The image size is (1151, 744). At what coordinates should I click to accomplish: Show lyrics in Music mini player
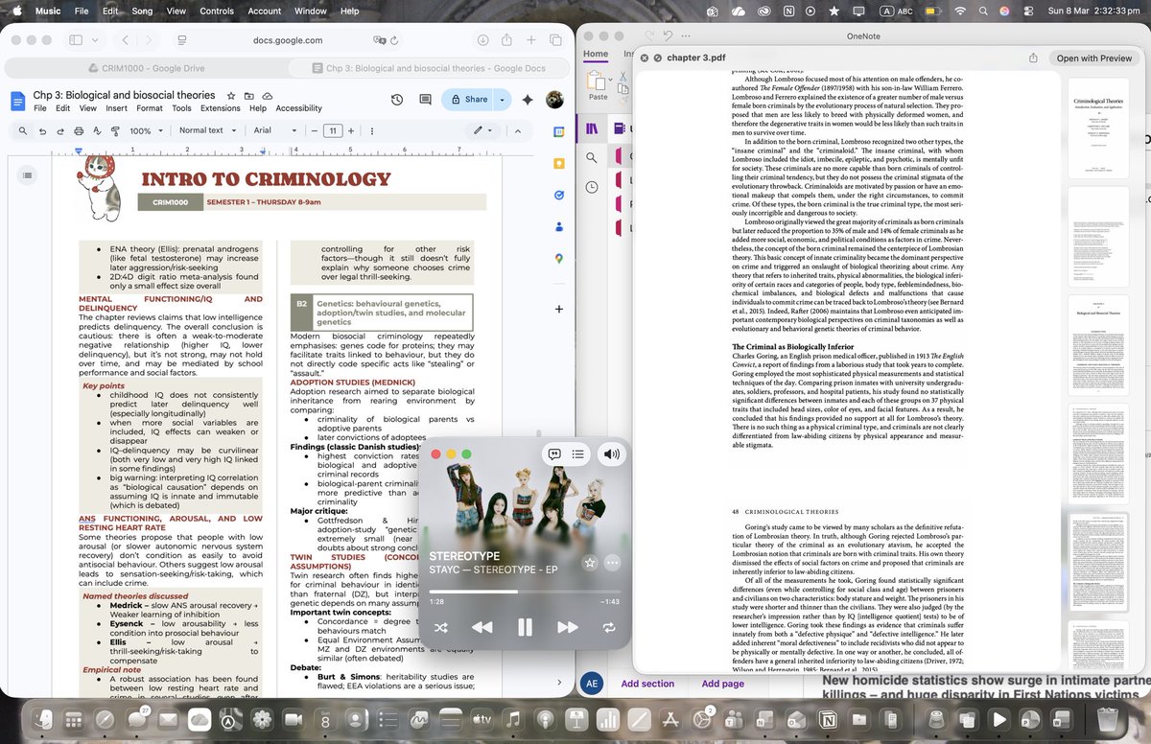pyautogui.click(x=553, y=454)
